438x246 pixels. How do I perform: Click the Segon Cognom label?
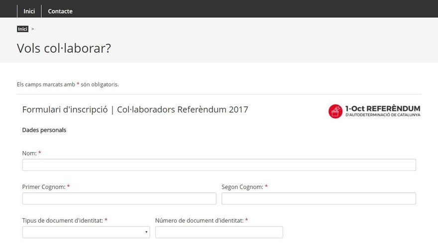click(242, 187)
